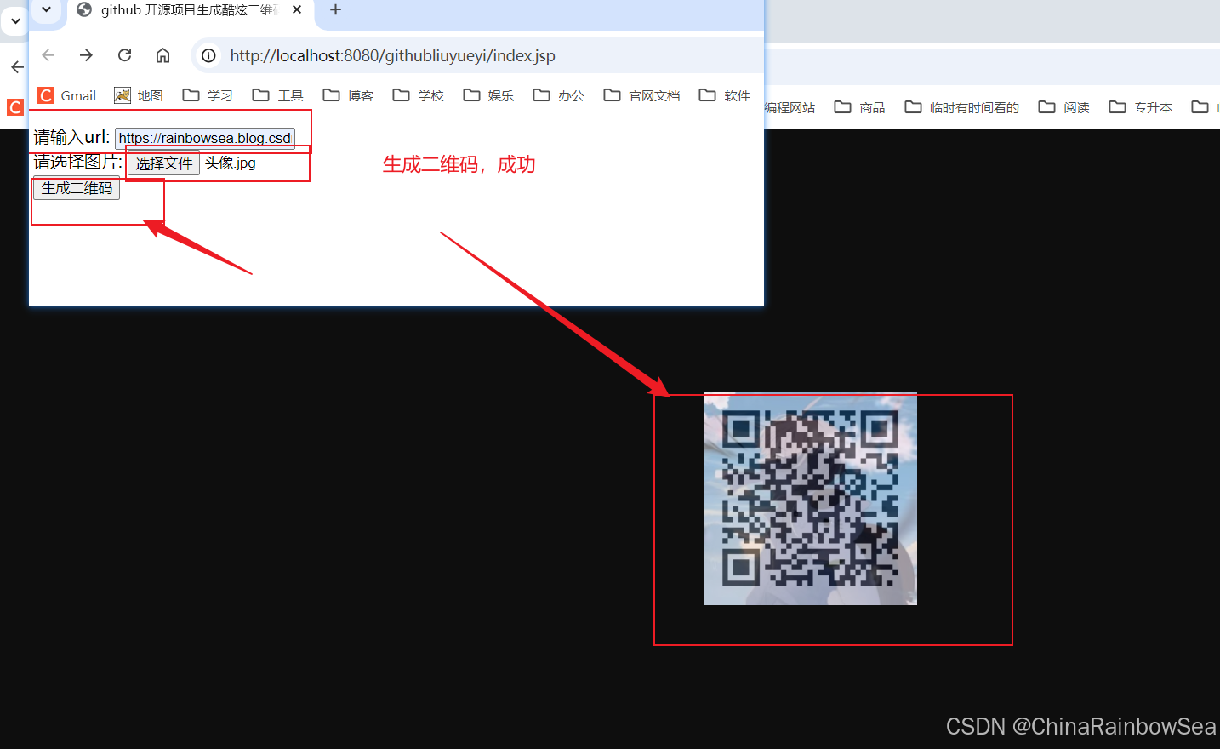This screenshot has height=749, width=1220.
Task: Click the generated QR code image
Action: pyautogui.click(x=811, y=499)
